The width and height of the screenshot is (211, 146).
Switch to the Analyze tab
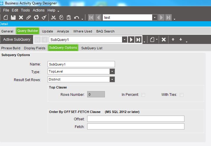tap(63, 31)
